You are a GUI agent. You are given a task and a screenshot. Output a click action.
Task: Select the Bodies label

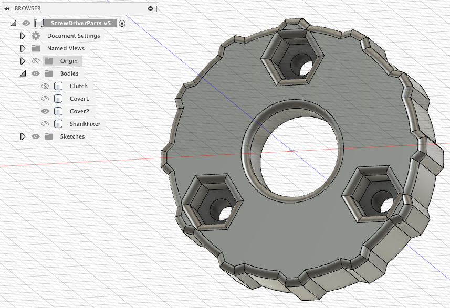coord(69,73)
